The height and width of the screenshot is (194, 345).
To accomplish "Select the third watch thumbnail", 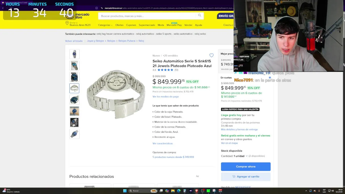I will pyautogui.click(x=74, y=77).
